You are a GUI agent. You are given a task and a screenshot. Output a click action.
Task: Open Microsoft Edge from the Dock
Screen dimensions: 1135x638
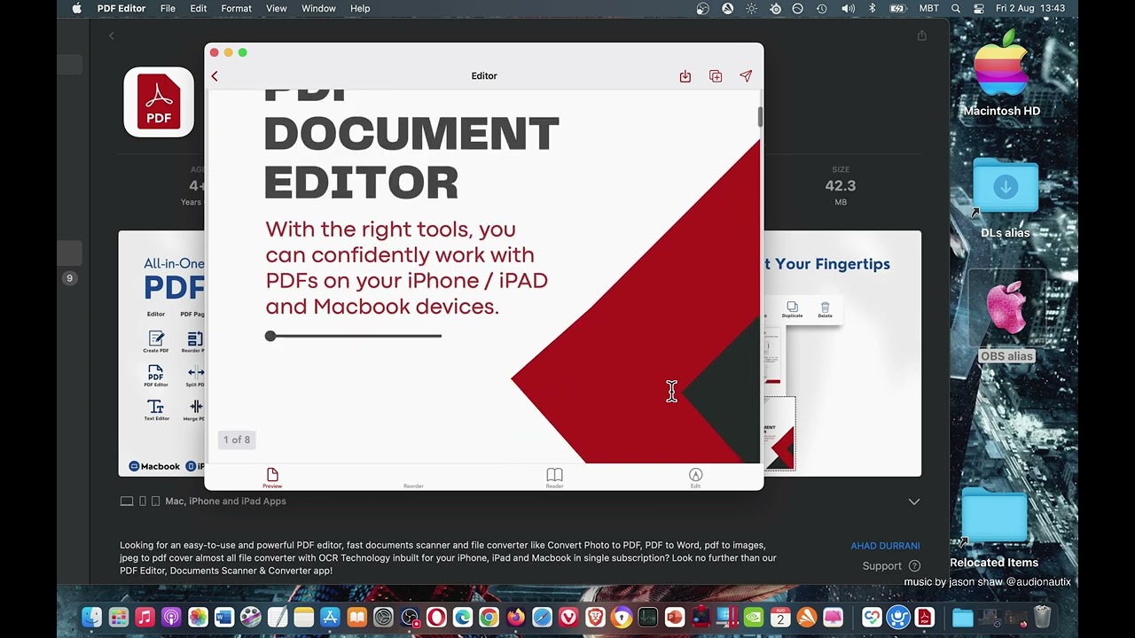[x=462, y=617]
